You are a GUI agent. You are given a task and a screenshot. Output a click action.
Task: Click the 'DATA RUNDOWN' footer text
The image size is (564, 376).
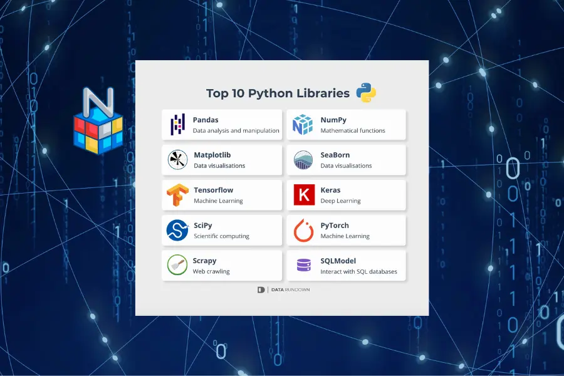(x=290, y=290)
